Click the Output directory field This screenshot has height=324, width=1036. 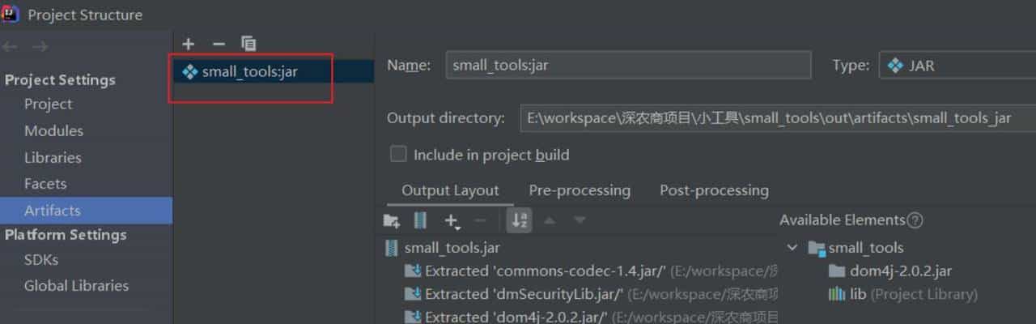pos(777,118)
